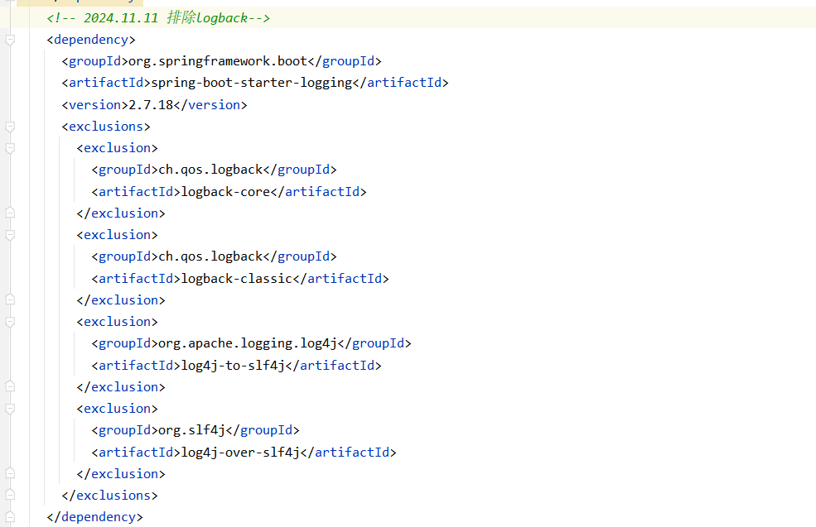
Task: Click the gutter icon beside the second exclusion tag
Action: click(10, 234)
